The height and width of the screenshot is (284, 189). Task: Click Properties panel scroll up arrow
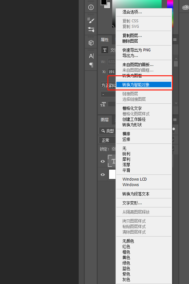tap(176, 59)
